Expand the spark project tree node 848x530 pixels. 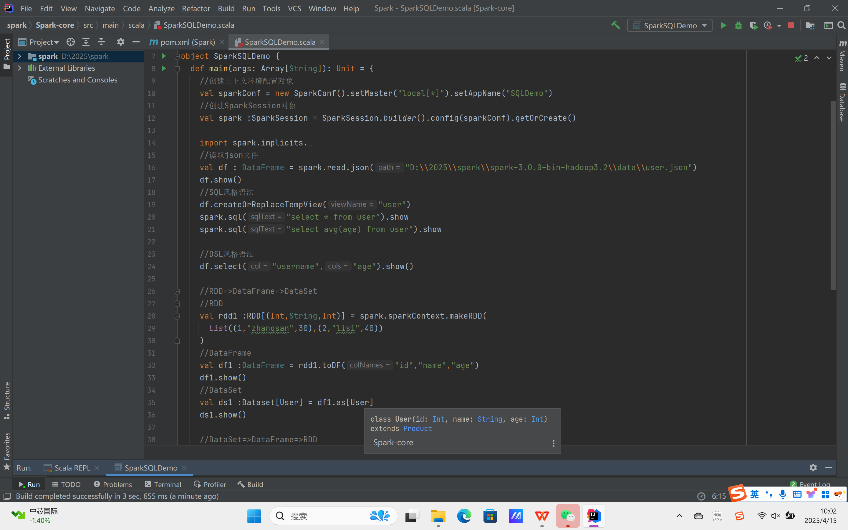20,56
